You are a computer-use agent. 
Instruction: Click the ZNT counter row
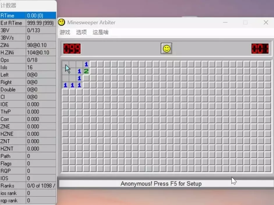pyautogui.click(x=28, y=141)
